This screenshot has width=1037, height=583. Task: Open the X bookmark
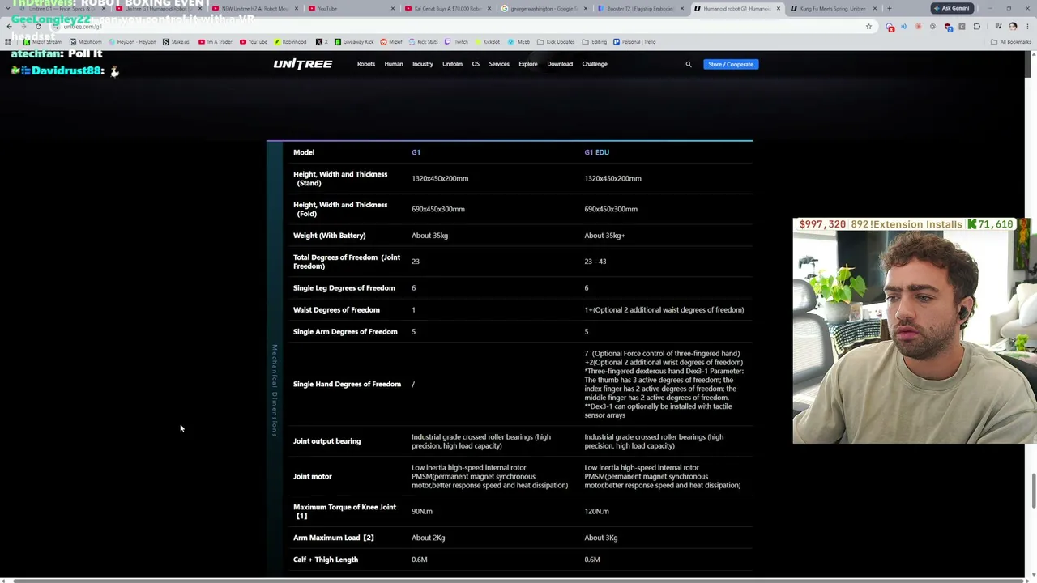(321, 42)
